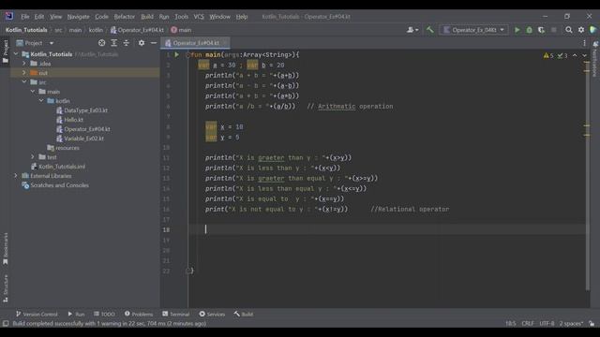Open the Terminal tool window
The image size is (600, 337).
(x=175, y=315)
